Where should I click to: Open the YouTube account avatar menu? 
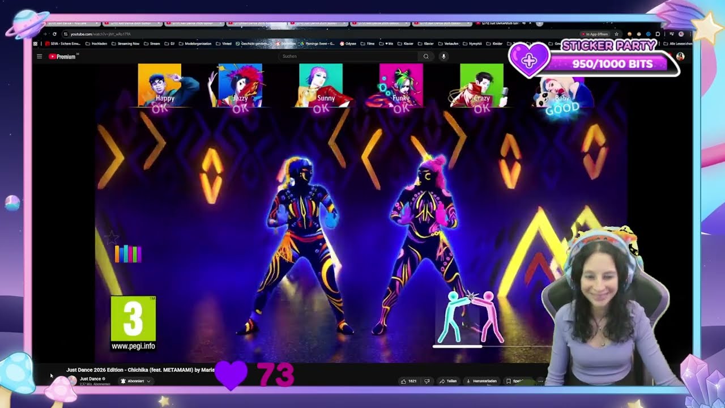(680, 56)
